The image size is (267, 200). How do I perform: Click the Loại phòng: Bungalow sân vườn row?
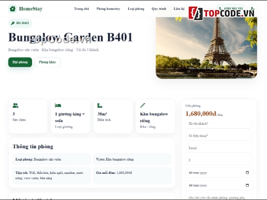52,159
